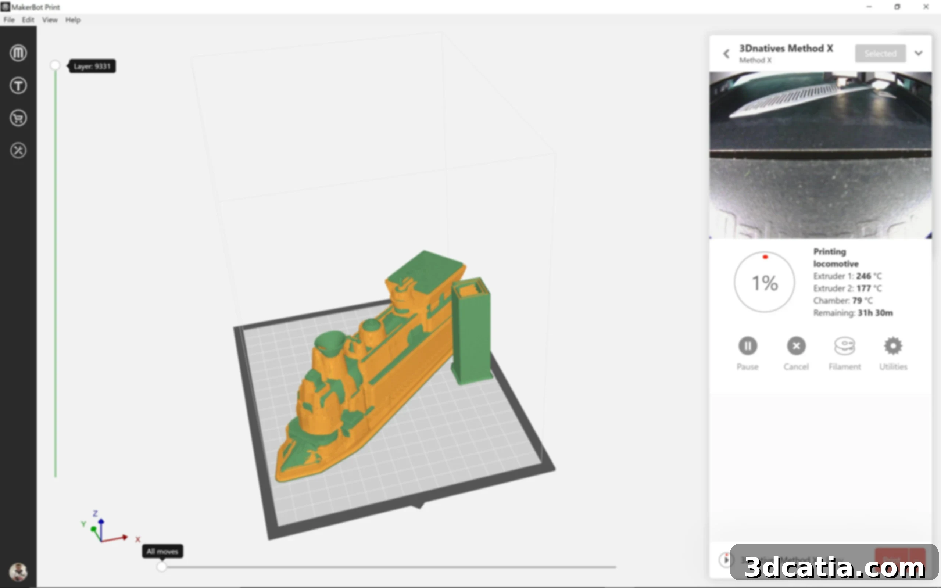Open the Edit menu
941x588 pixels.
[28, 20]
